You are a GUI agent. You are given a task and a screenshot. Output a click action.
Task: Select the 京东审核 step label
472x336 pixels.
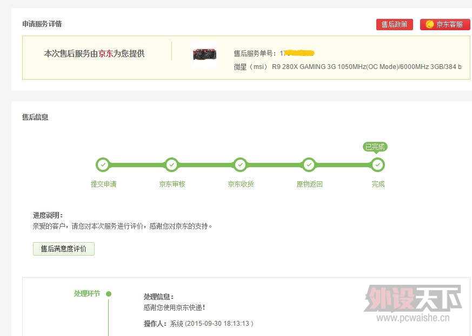click(172, 184)
